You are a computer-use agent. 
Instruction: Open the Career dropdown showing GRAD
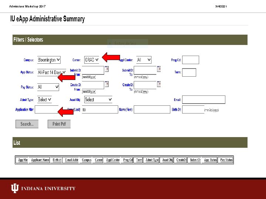point(92,60)
